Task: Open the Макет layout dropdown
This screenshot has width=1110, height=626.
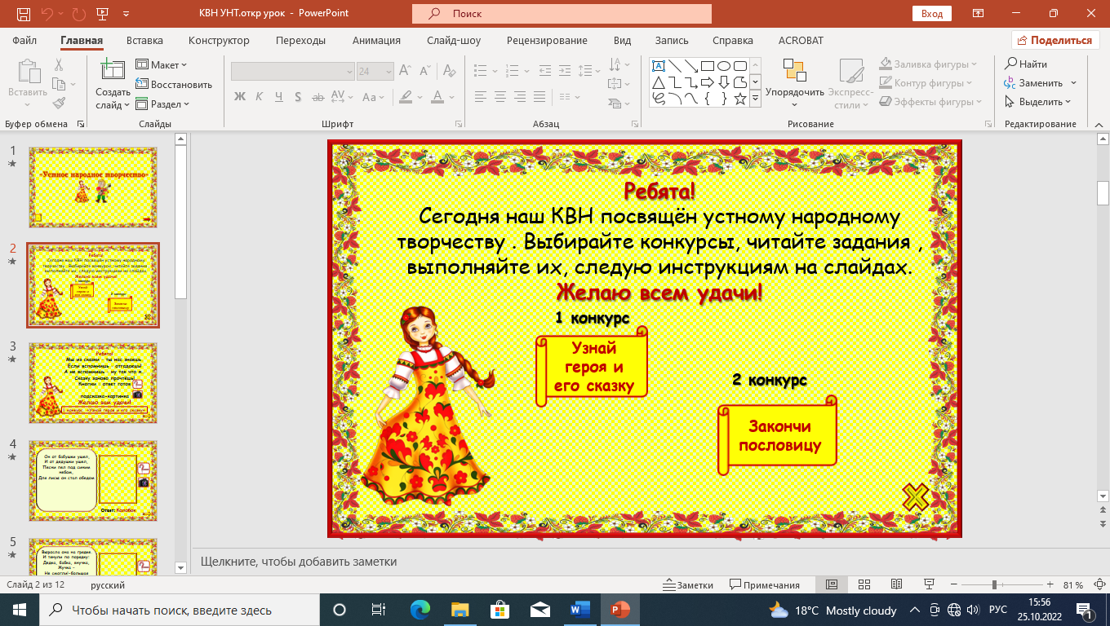Action: tap(162, 64)
